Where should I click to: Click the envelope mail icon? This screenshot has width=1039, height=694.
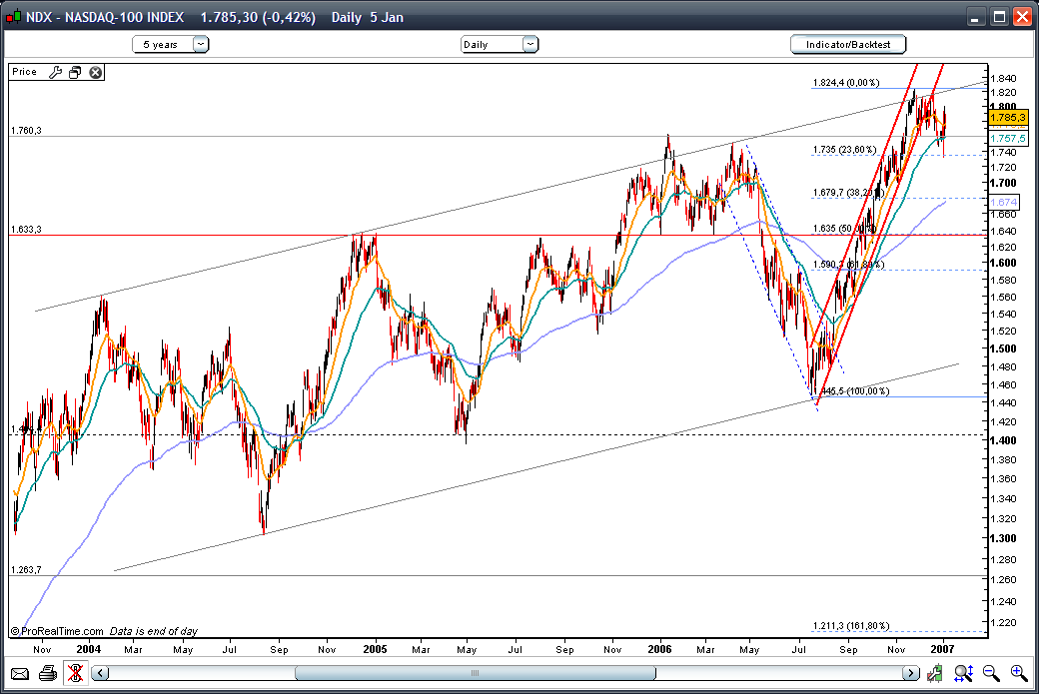20,673
